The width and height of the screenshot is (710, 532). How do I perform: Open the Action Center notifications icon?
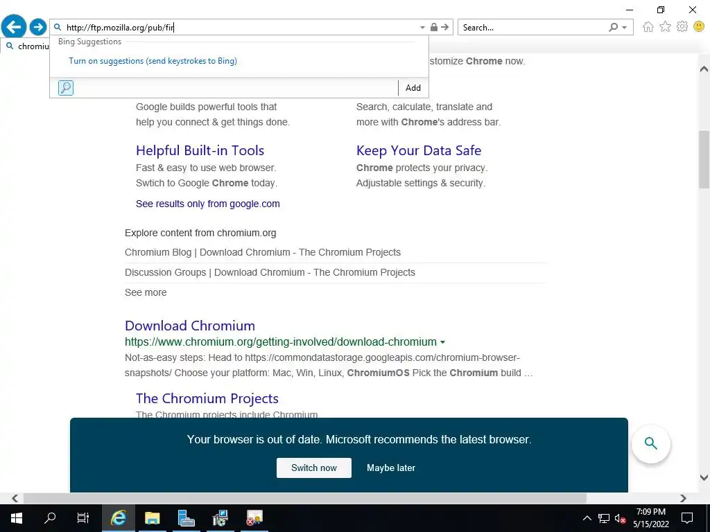pos(687,518)
